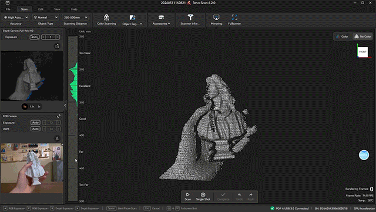Take a Single Shot capture
Viewport: 376px width, 212px height.
pyautogui.click(x=203, y=196)
